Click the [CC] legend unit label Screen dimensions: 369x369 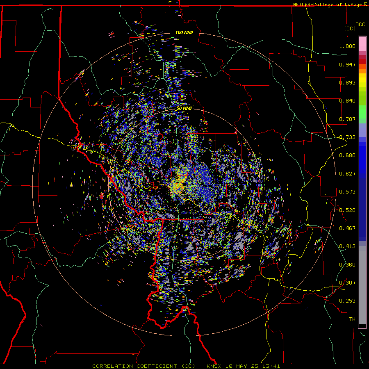pos(350,28)
